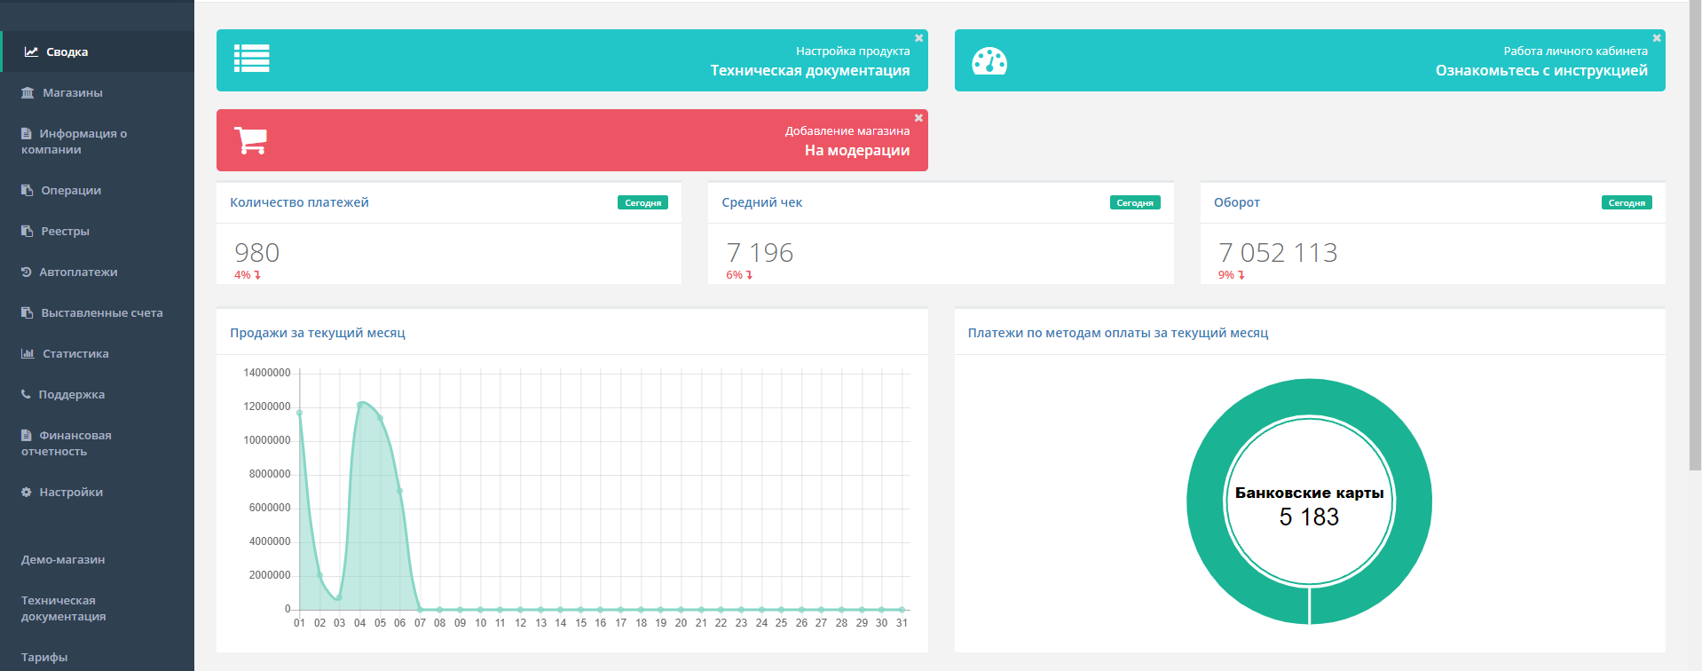Open Поддержка page

[x=97, y=394]
